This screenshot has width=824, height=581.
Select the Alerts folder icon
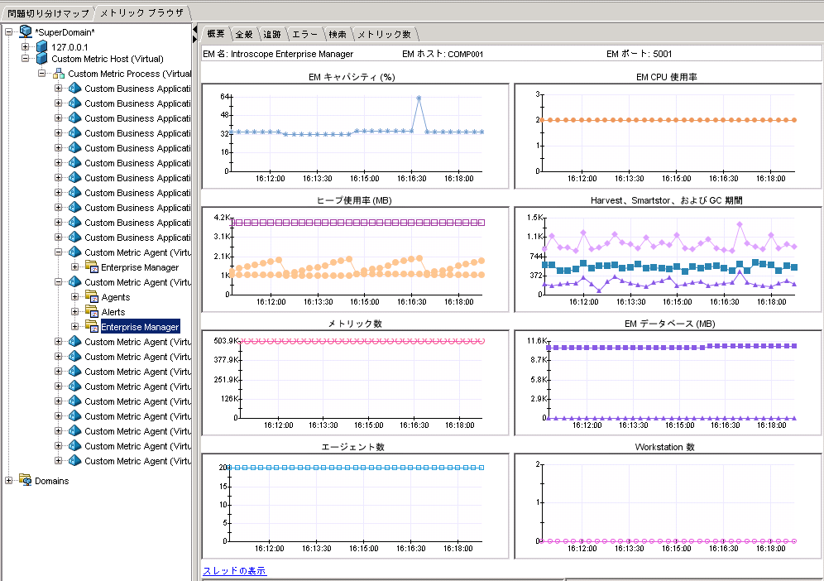pyautogui.click(x=92, y=312)
